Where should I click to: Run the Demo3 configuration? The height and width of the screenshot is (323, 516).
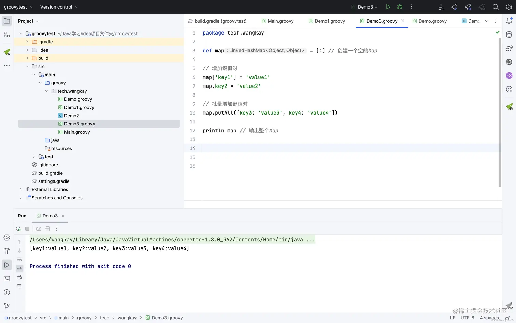tap(388, 7)
